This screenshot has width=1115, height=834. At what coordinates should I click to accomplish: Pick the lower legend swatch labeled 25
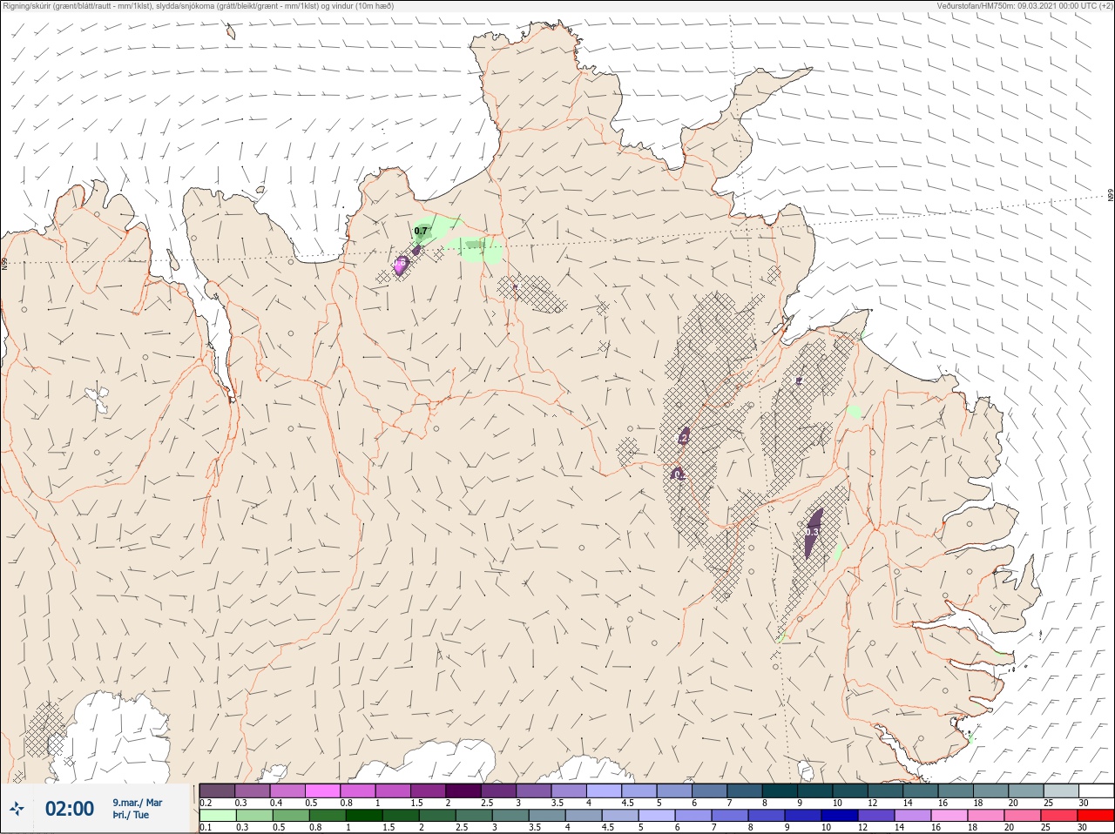pyautogui.click(x=1059, y=816)
